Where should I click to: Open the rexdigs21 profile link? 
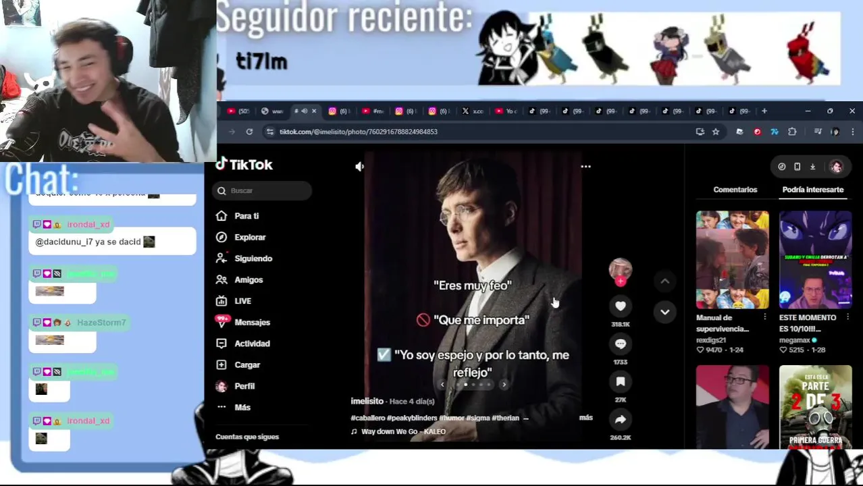[710, 340]
